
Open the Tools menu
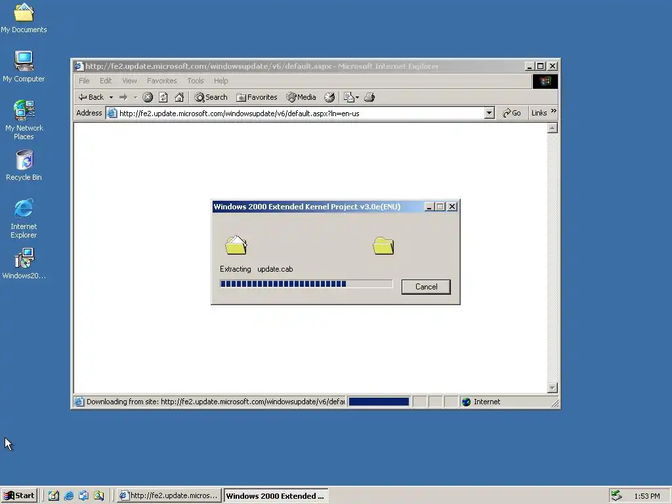(x=196, y=81)
